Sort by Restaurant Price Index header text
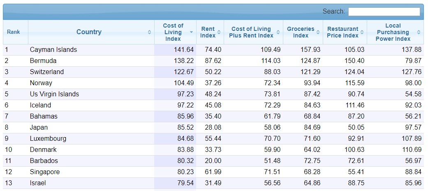428x191 pixels. tap(342, 32)
